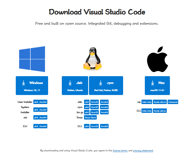This screenshot has width=195, height=158.
Task: Select Apple silicon for Mac CLI
Action: coord(160,111)
